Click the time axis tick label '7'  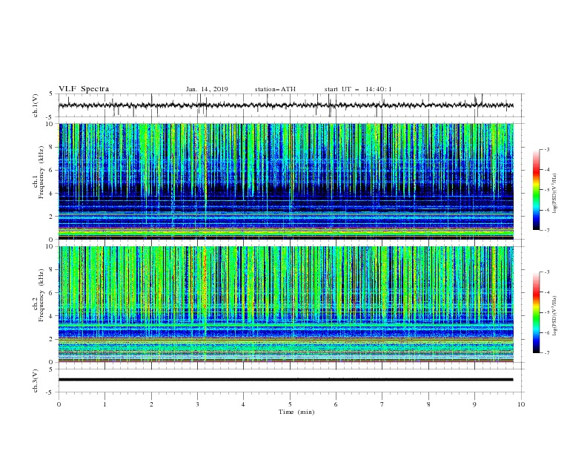[x=382, y=404]
